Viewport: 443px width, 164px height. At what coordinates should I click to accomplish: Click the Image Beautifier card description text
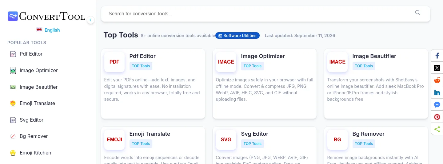point(376,89)
